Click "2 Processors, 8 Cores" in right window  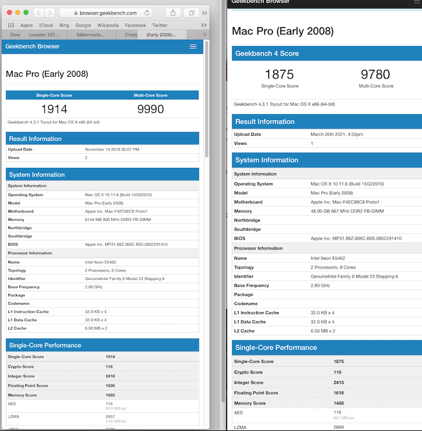[x=333, y=267]
